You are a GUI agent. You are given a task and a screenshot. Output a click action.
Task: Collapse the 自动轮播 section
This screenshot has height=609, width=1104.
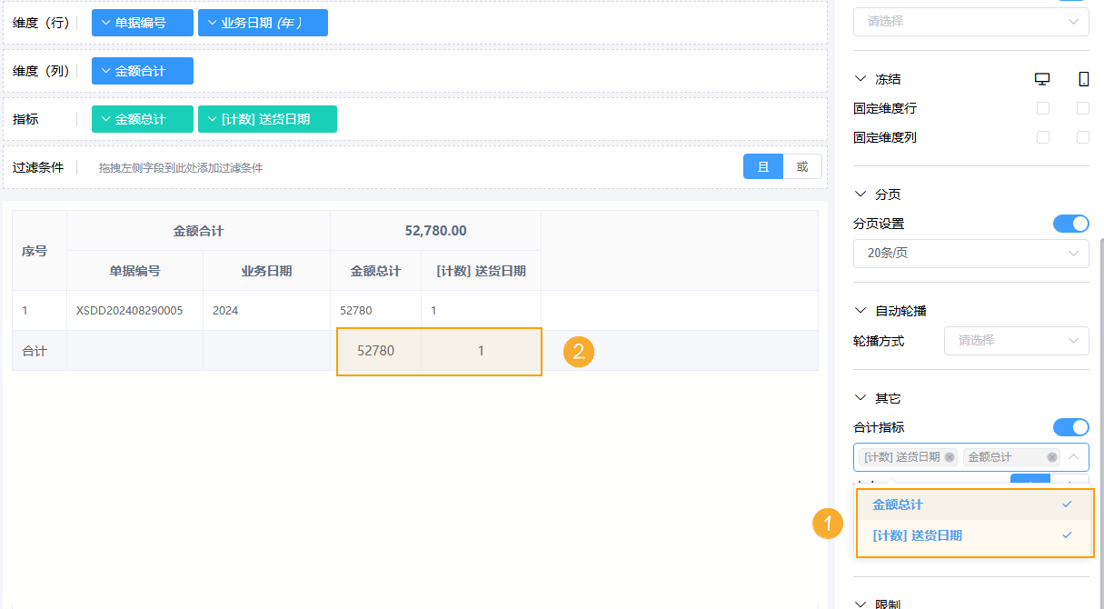click(x=861, y=311)
